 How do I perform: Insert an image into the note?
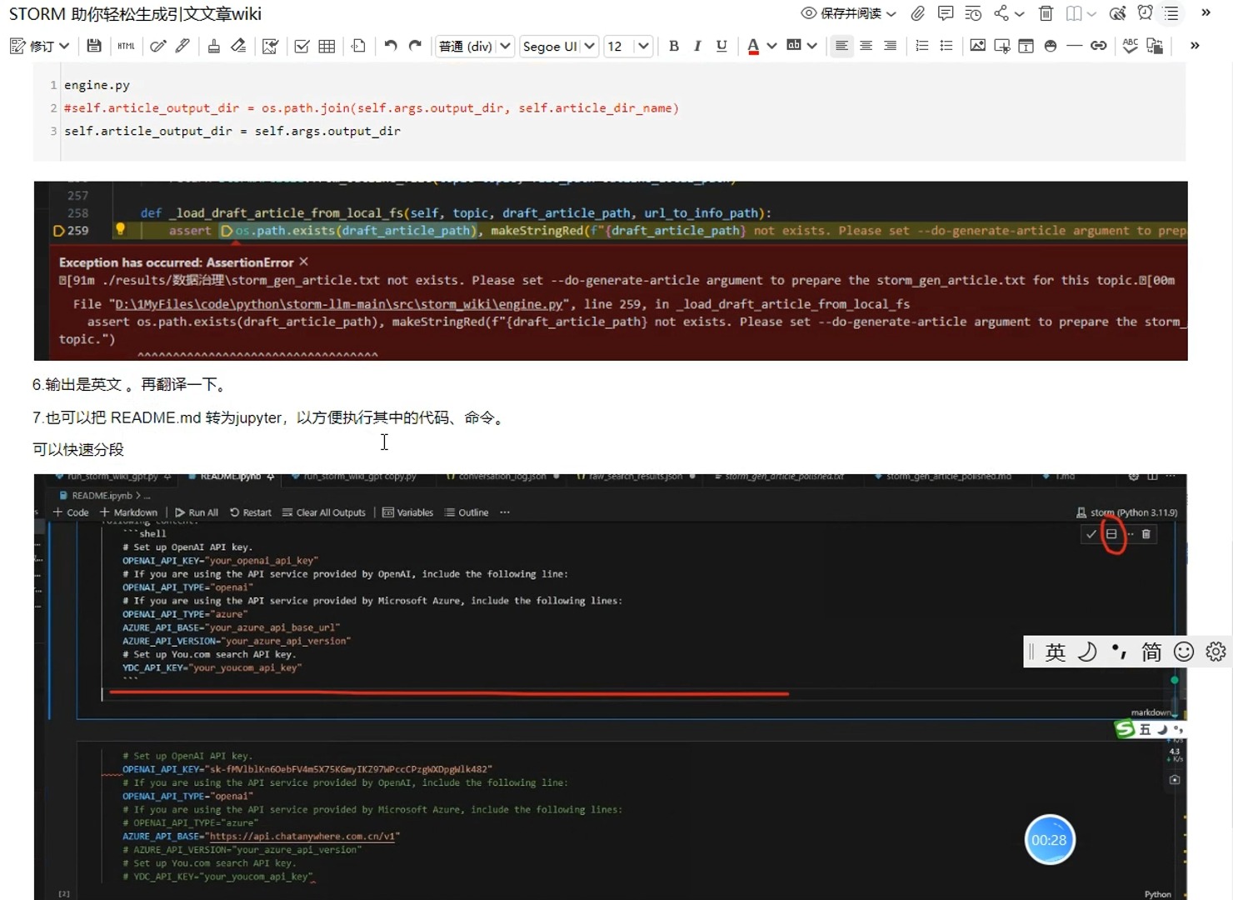(x=978, y=46)
